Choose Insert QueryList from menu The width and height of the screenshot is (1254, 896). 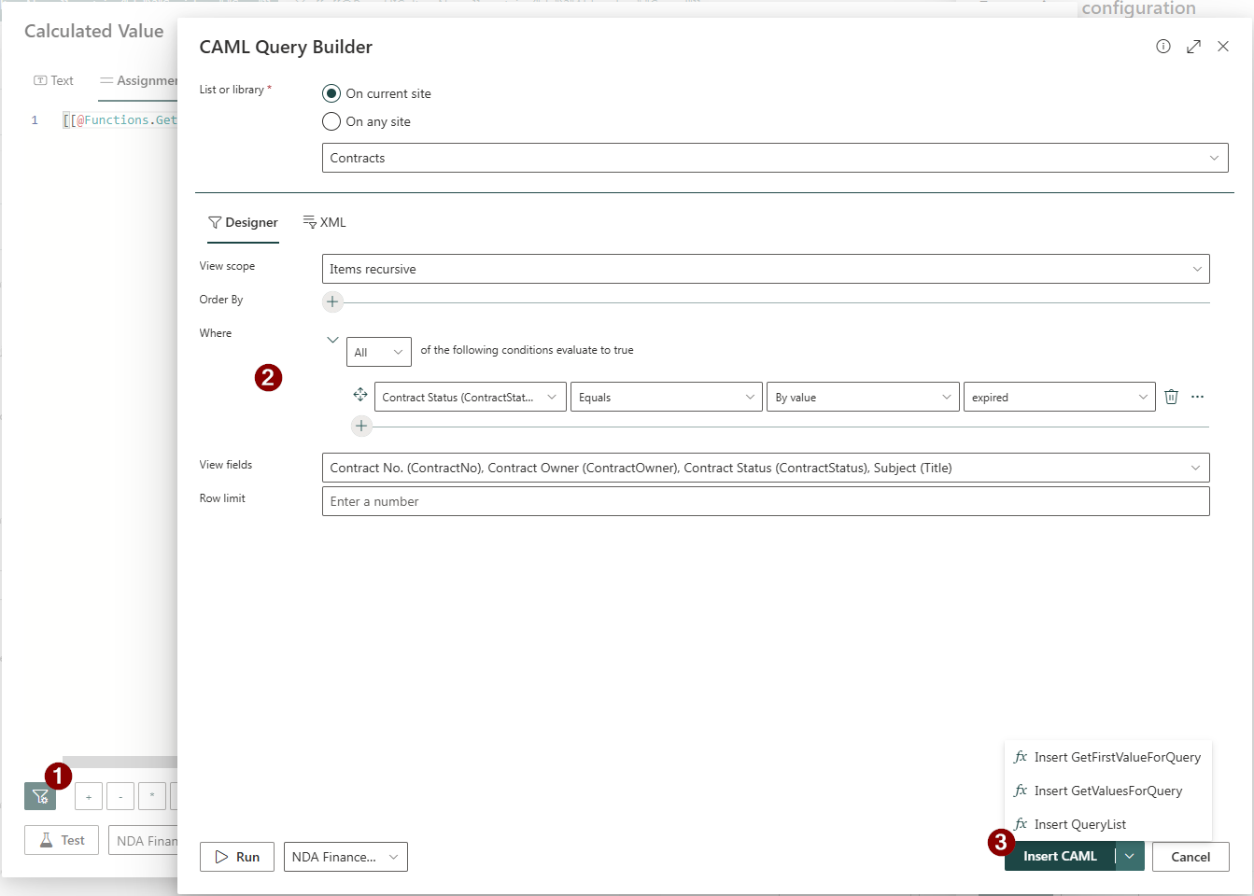point(1079,824)
